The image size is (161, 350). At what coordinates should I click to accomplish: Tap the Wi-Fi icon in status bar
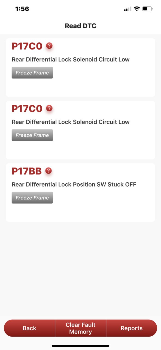(137, 9)
